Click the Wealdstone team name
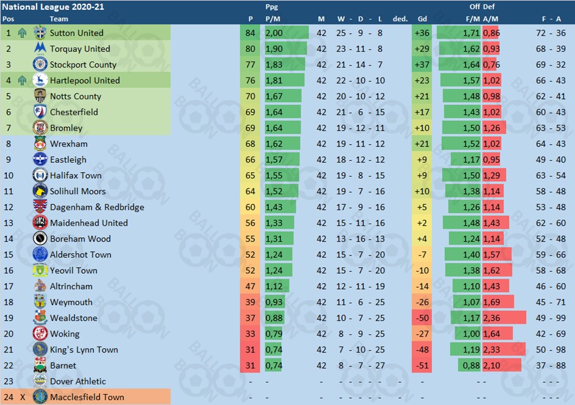 [74, 318]
